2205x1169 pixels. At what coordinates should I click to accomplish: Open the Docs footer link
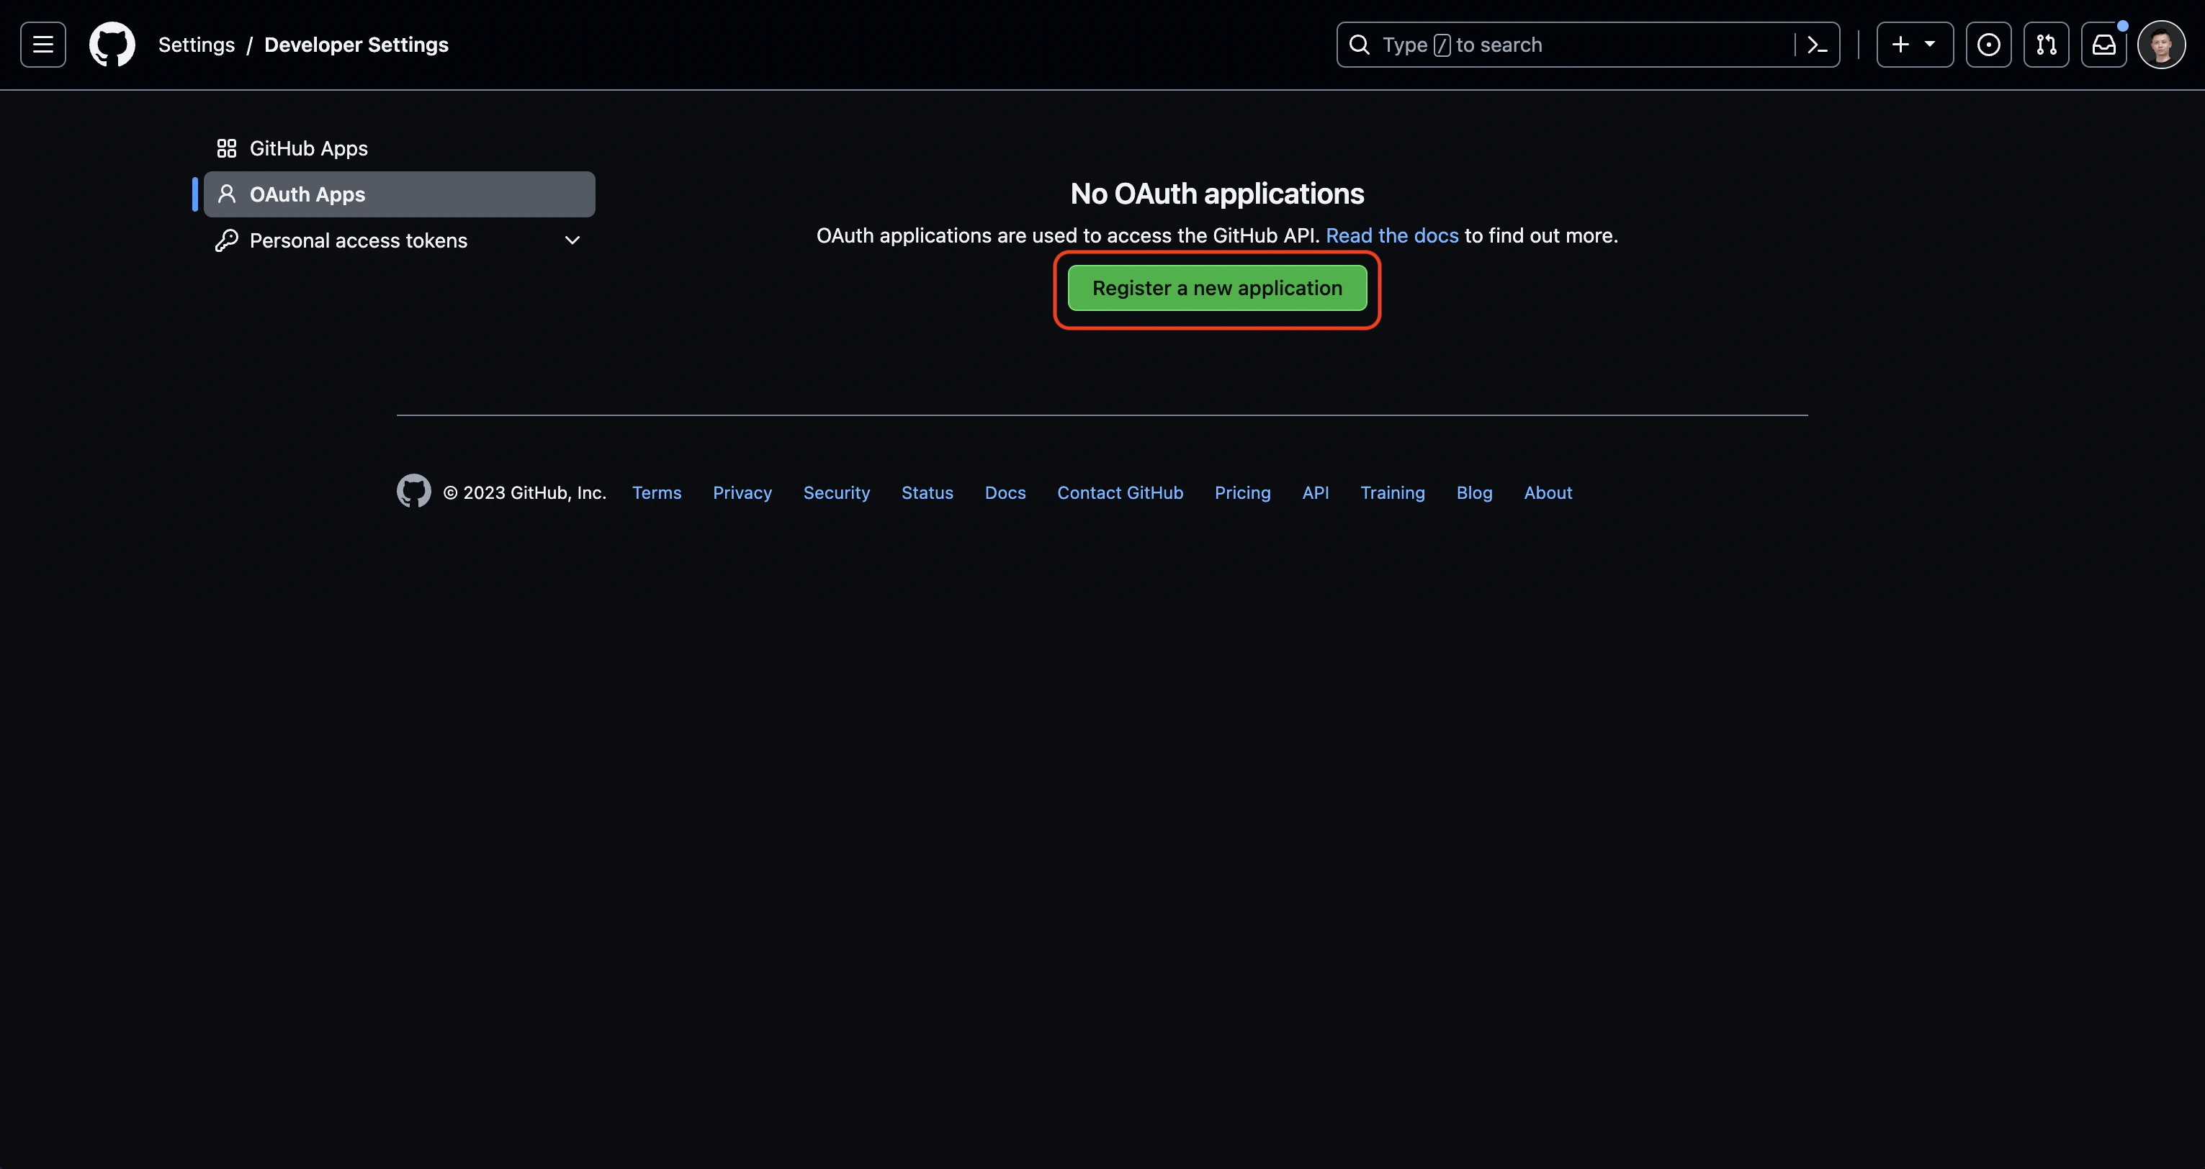point(1005,493)
